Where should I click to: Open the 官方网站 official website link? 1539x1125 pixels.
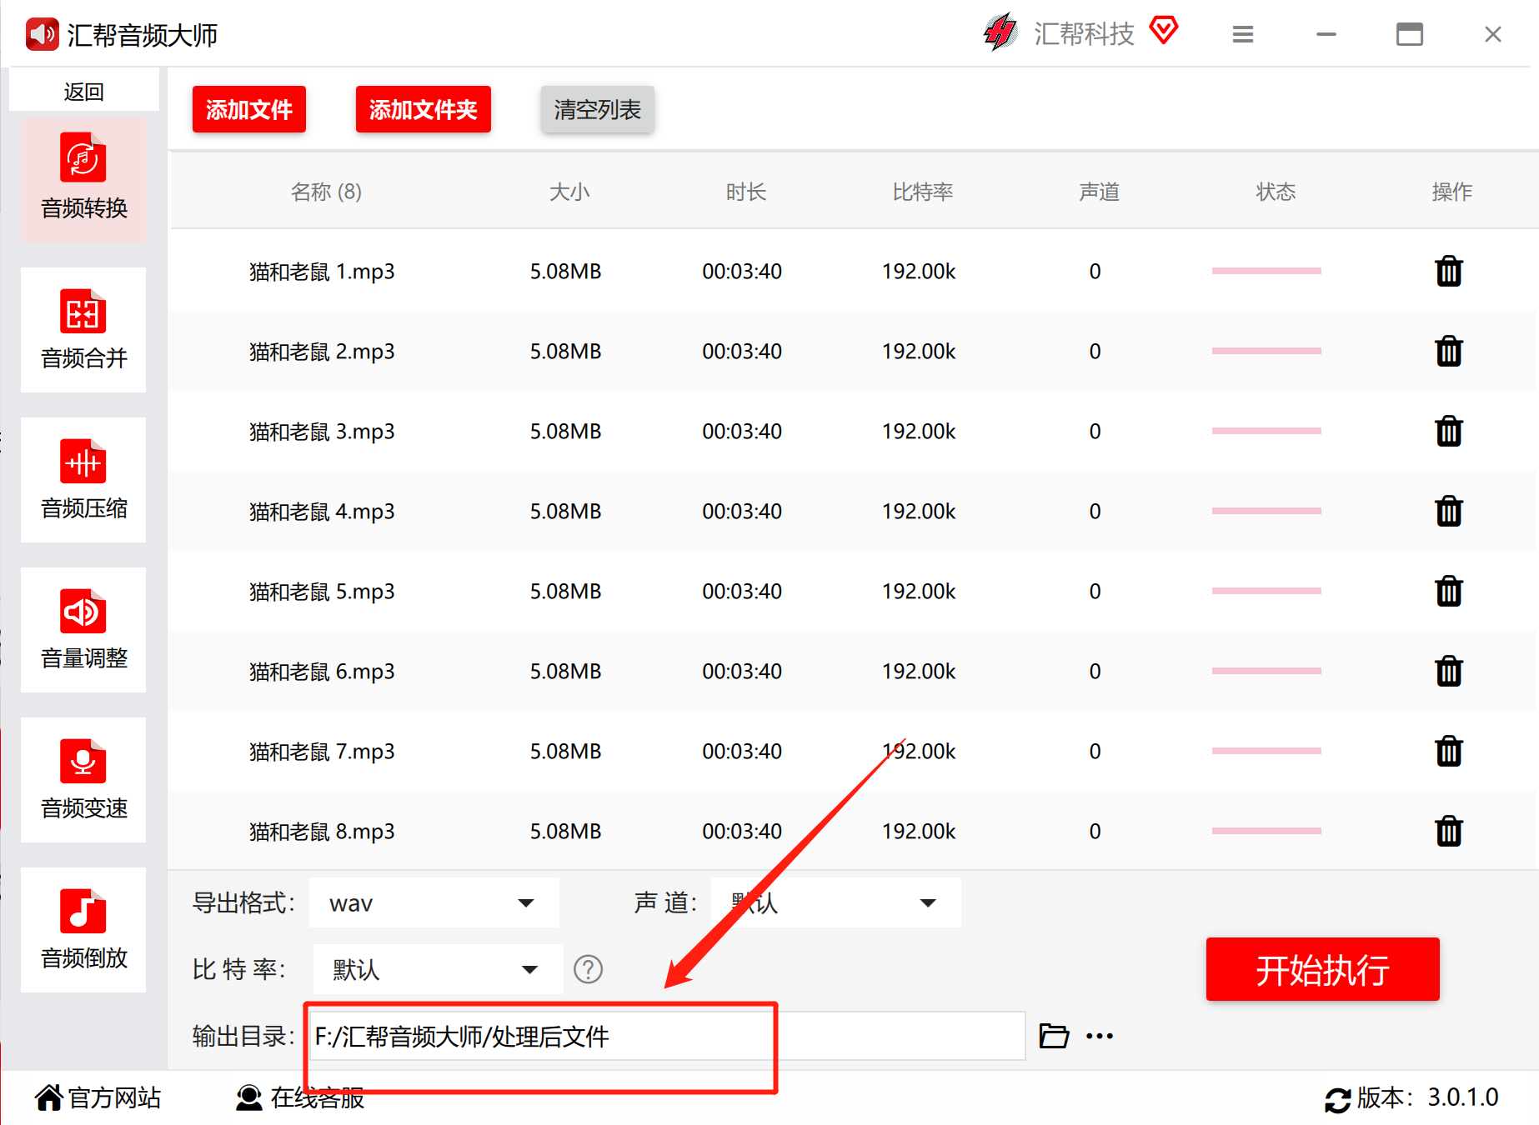pos(98,1098)
